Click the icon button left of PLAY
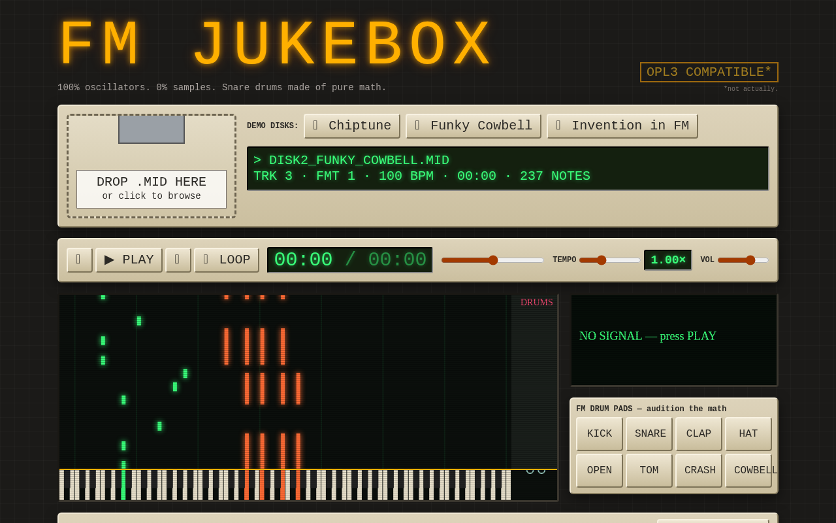836x523 pixels. (80, 260)
